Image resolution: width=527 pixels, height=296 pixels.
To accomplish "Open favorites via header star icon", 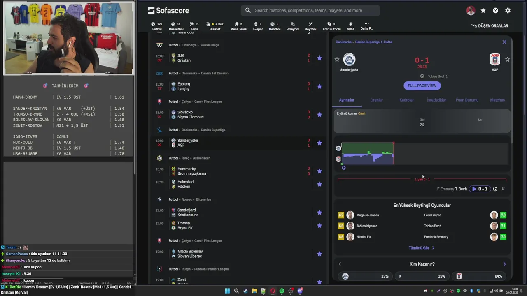I will click(x=483, y=11).
